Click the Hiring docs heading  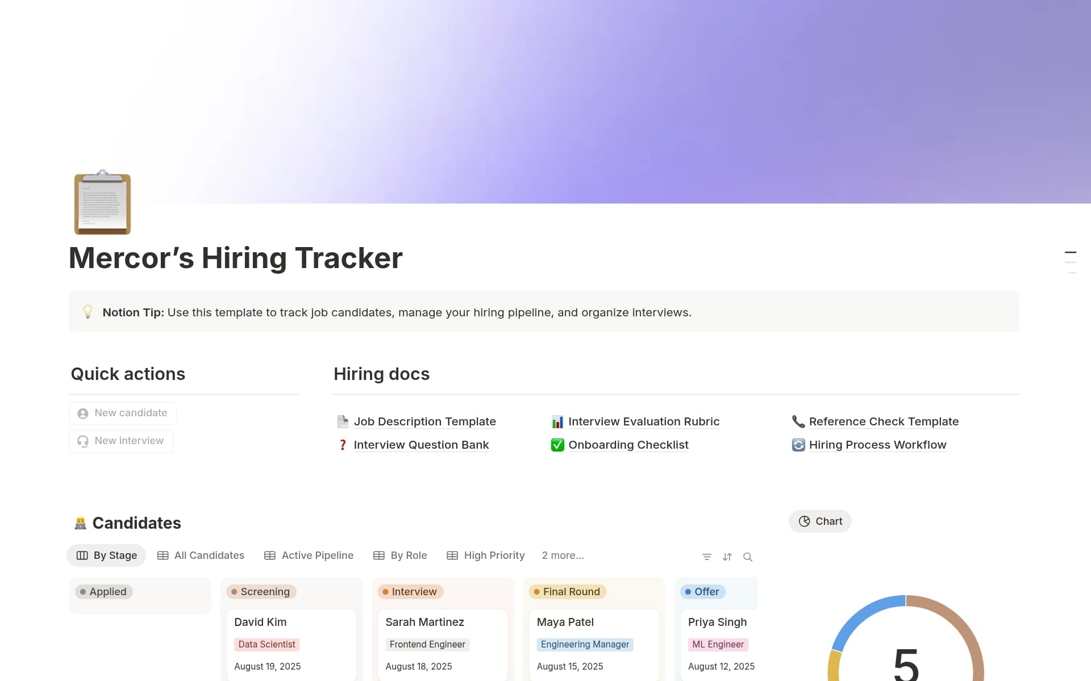tap(381, 374)
